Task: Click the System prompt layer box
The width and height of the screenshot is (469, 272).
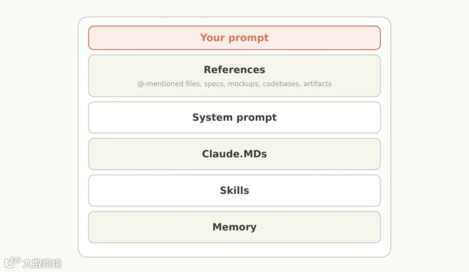Action: click(234, 117)
